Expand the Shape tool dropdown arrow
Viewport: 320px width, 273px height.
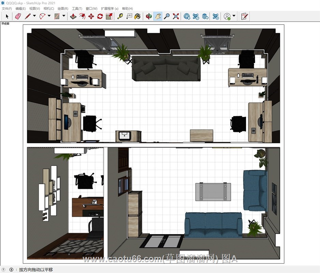click(64, 16)
